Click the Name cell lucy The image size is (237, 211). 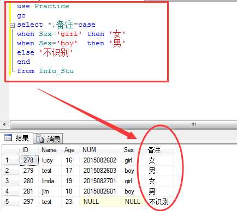[50, 160]
